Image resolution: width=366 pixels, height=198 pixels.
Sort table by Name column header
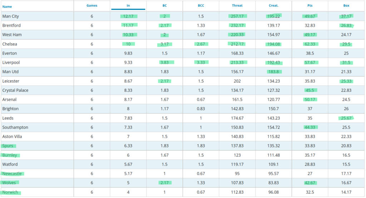7,7
